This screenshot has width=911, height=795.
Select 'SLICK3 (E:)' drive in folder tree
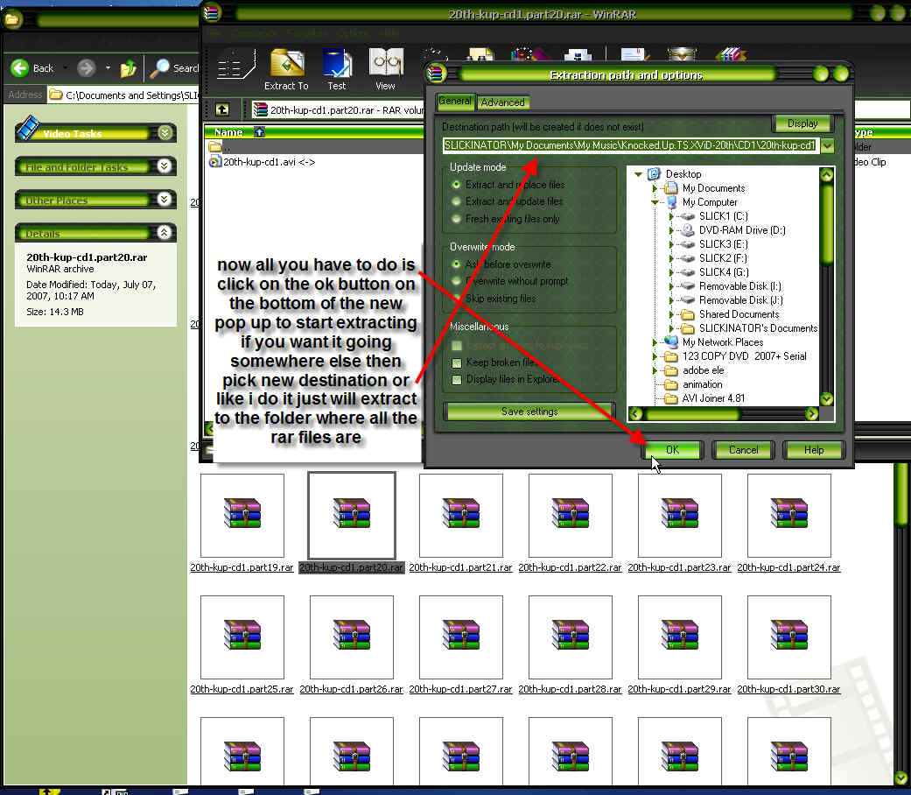pos(724,244)
